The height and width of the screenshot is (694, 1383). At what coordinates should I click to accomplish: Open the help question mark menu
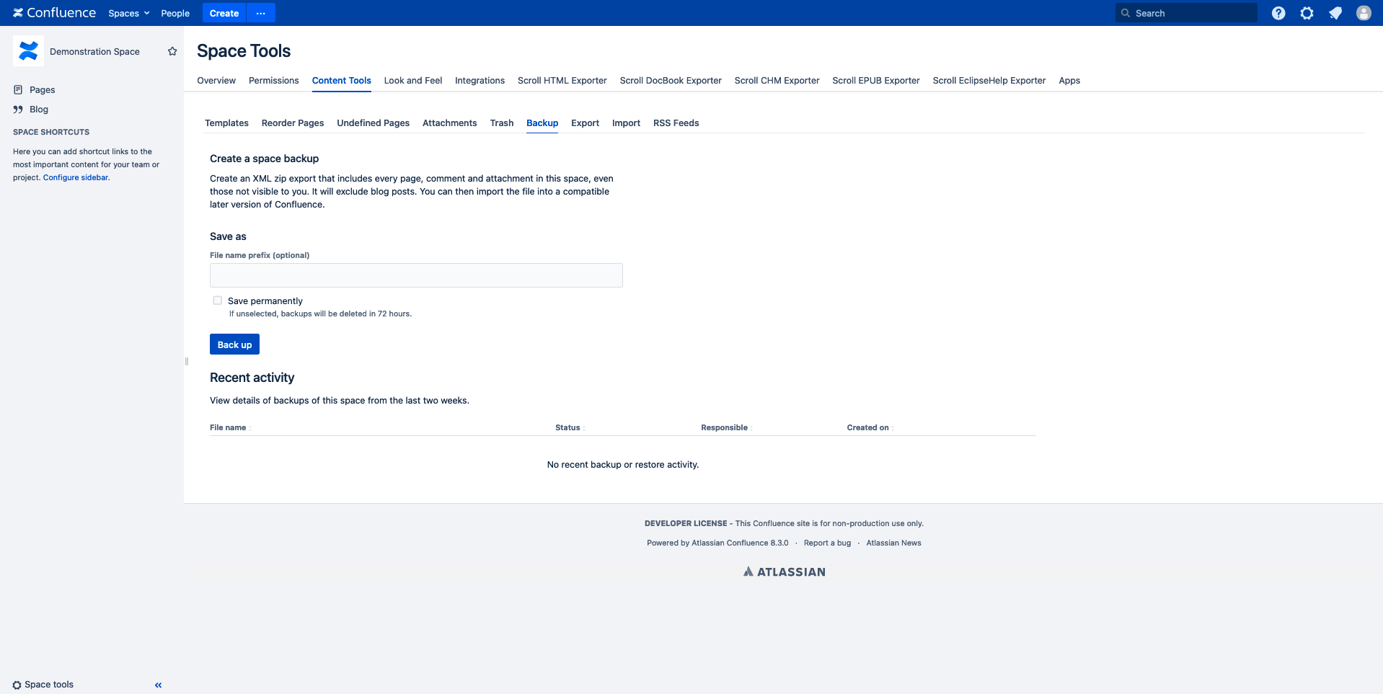tap(1278, 13)
